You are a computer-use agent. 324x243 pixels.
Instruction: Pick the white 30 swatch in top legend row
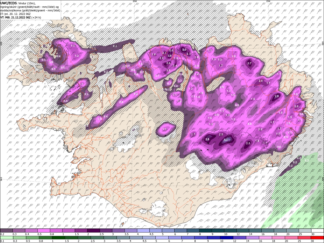[x=317, y=231]
